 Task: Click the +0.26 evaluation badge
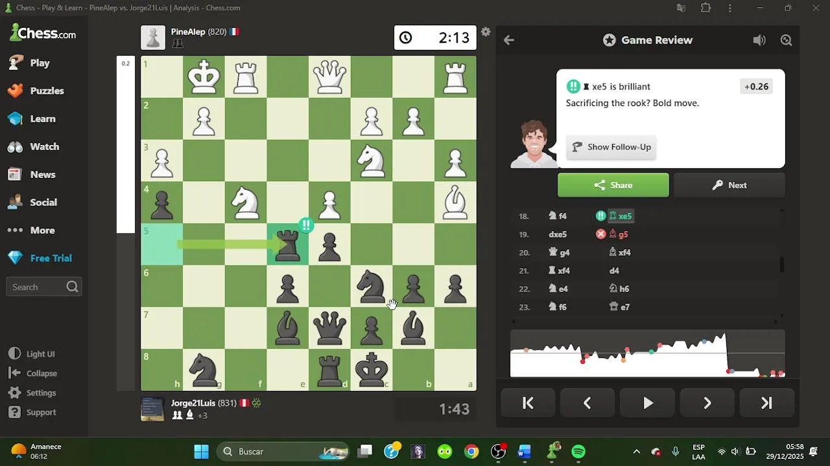tap(756, 87)
